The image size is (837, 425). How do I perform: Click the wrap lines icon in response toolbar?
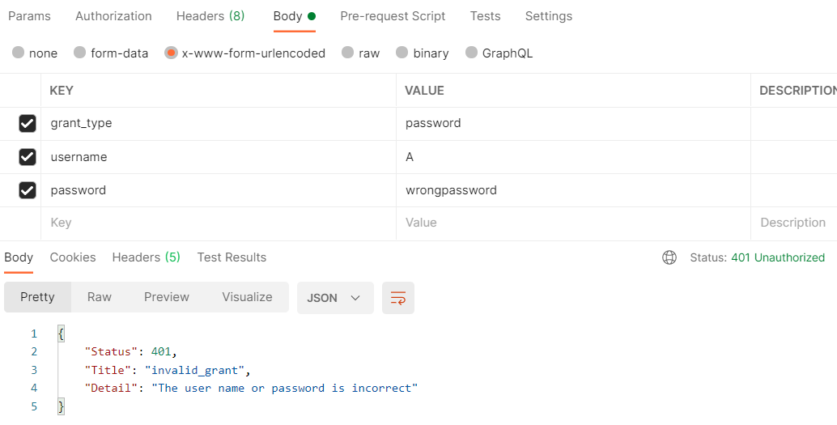point(397,298)
